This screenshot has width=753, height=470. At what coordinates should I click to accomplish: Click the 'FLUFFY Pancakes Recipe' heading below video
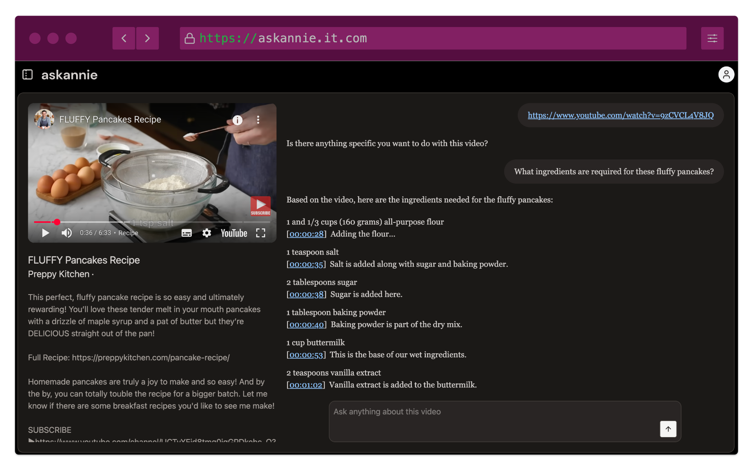[x=84, y=260]
